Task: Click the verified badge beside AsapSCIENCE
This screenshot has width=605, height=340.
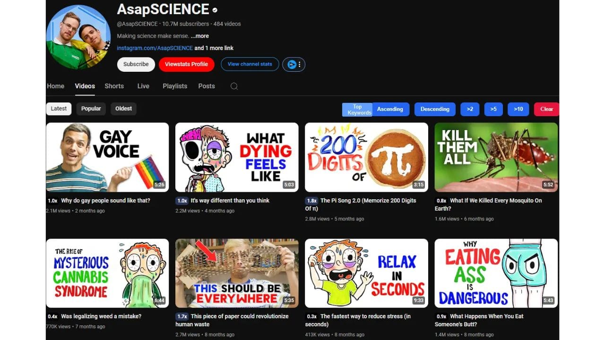Action: click(x=215, y=10)
